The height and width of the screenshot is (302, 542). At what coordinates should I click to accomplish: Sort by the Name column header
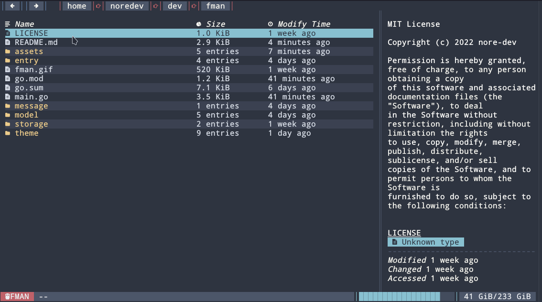(x=24, y=24)
